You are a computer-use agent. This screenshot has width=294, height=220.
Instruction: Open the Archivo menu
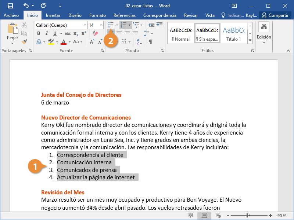tap(11, 15)
